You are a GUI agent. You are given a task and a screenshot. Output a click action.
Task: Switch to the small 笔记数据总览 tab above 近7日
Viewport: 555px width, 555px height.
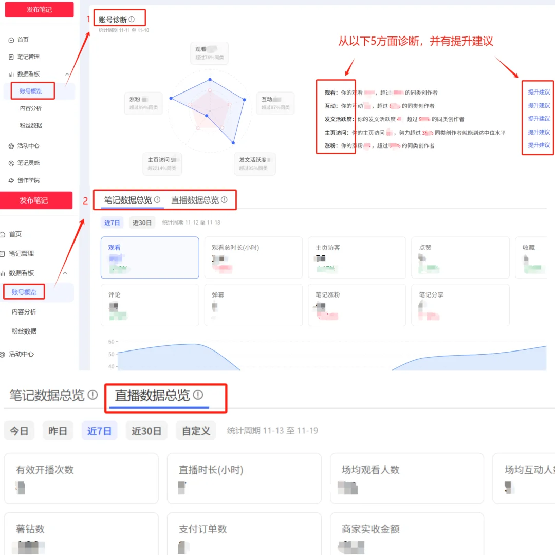[128, 200]
